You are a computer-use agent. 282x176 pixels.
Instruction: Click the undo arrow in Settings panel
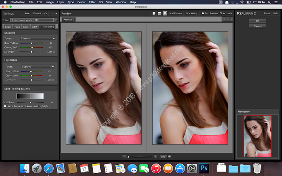45,13
